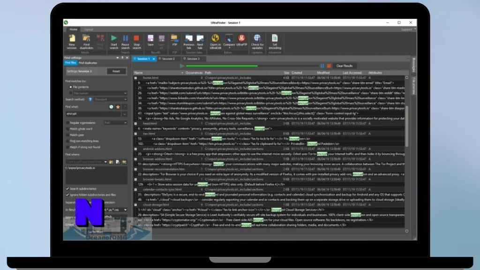The height and width of the screenshot is (270, 480).
Task: Open Set encoding option
Action: (x=275, y=42)
